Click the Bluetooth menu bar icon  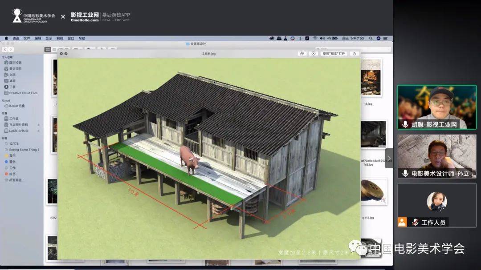pyautogui.click(x=300, y=38)
